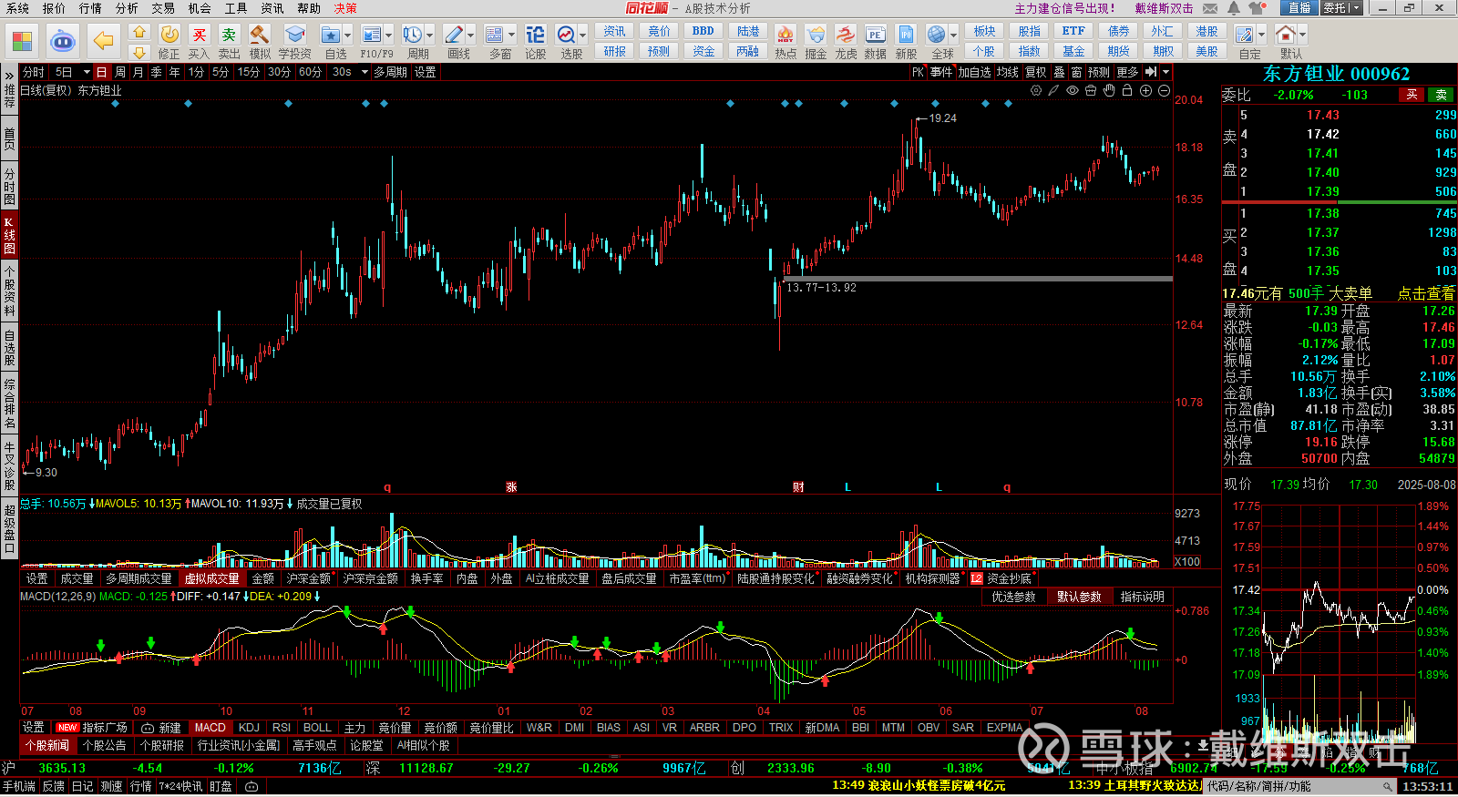Screen dimensions: 1458x797
Task: Select the 分时 intraday view
Action: 34,72
